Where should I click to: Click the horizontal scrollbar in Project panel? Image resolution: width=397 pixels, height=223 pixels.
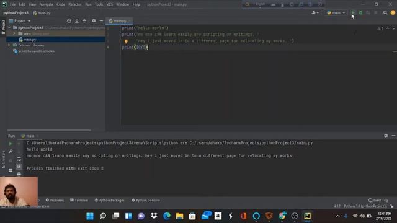[x=49, y=130]
